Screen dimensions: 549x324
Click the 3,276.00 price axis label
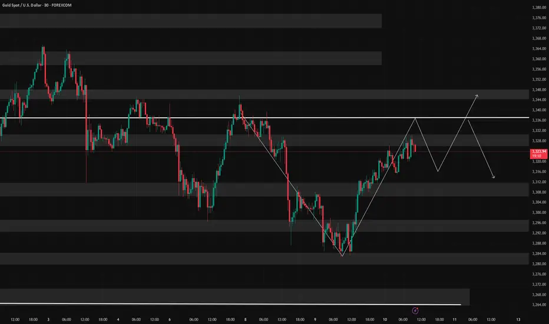coord(539,274)
